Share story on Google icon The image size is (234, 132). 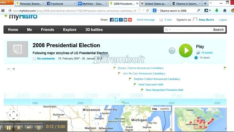point(121,20)
